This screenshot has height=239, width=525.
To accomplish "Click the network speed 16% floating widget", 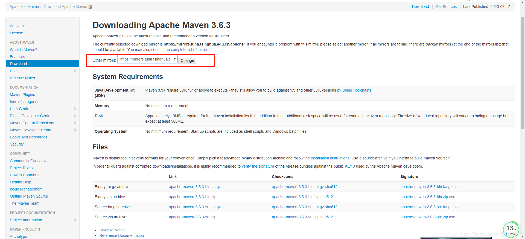I will [511, 229].
